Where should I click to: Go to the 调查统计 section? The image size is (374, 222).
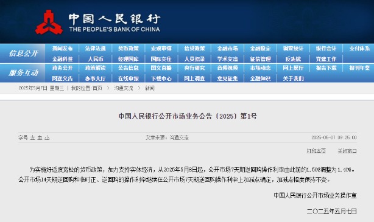coord(293,49)
